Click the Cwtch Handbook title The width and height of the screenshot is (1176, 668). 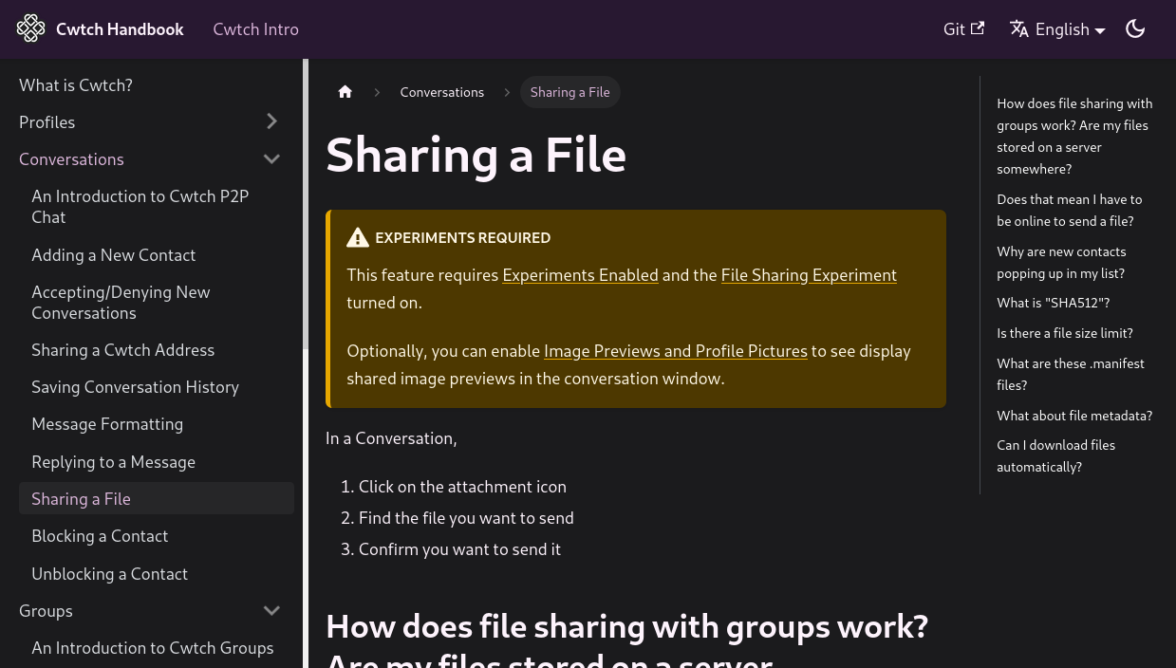(120, 28)
